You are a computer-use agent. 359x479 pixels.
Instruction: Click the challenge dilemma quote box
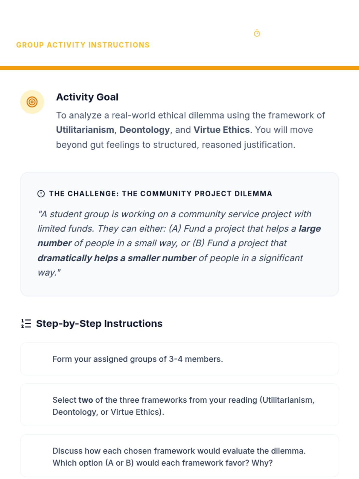click(x=180, y=234)
